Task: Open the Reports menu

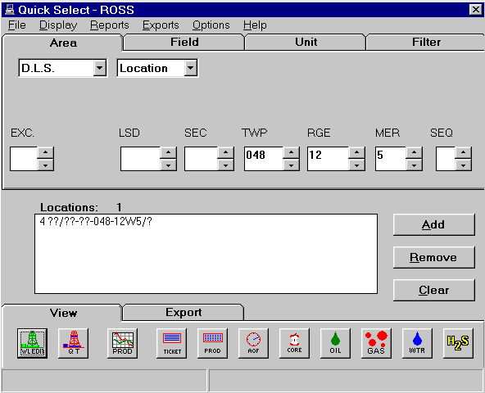Action: (110, 25)
